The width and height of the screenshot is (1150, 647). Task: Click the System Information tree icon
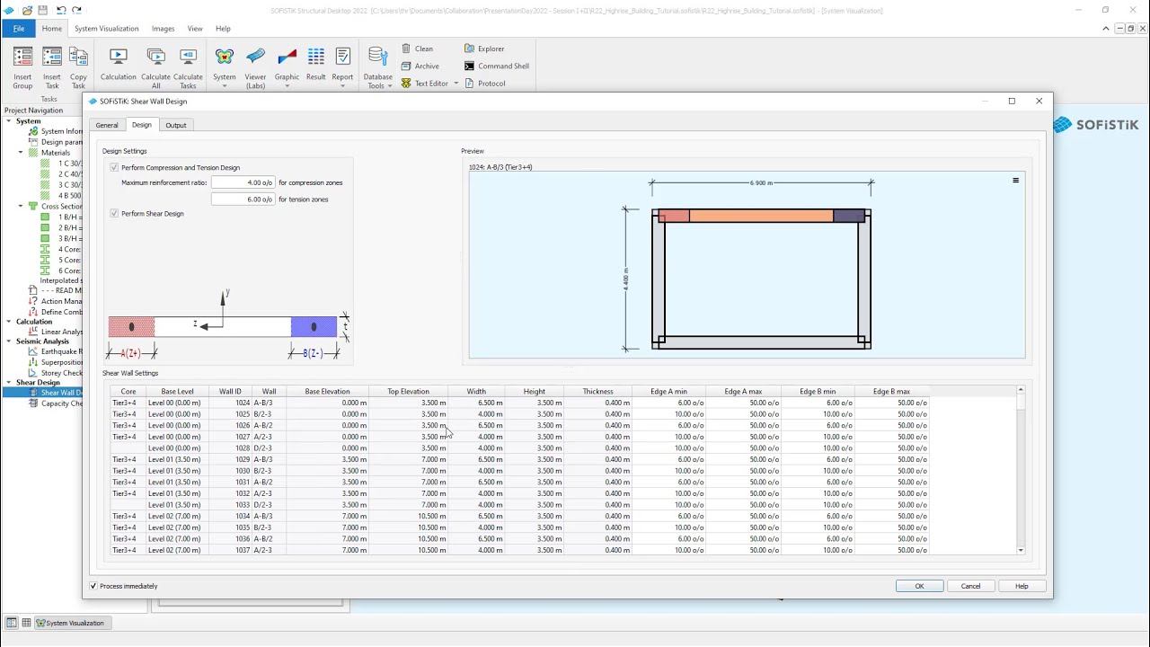(33, 131)
